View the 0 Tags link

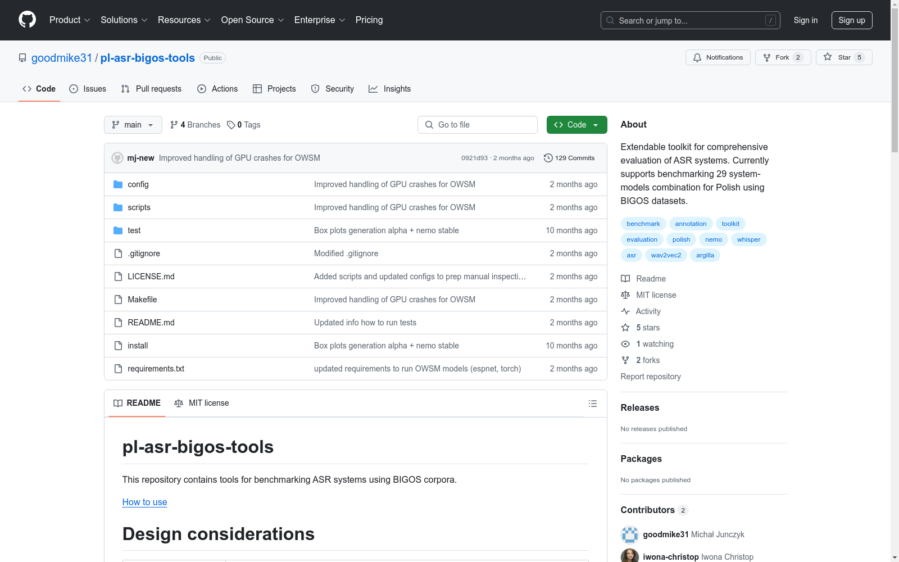coord(244,125)
